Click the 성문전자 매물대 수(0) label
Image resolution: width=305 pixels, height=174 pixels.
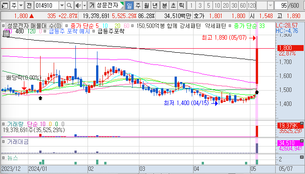point(34,26)
